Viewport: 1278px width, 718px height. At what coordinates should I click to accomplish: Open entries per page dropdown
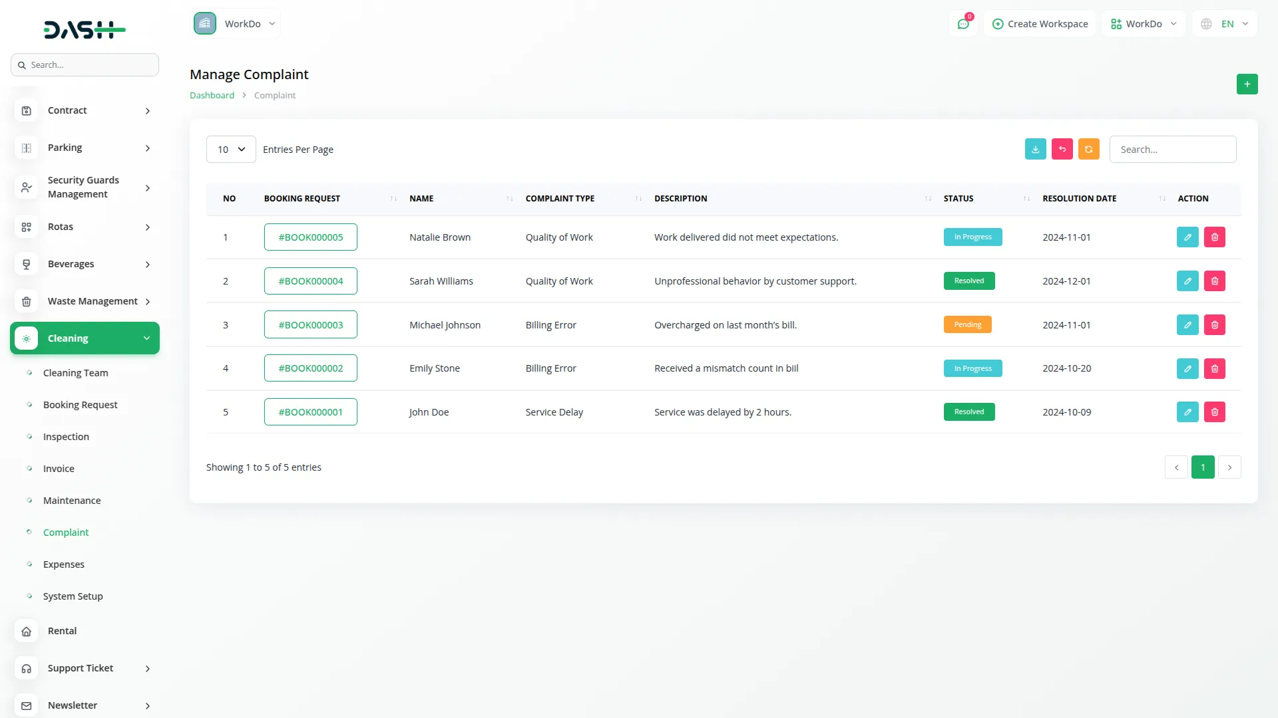pos(230,150)
